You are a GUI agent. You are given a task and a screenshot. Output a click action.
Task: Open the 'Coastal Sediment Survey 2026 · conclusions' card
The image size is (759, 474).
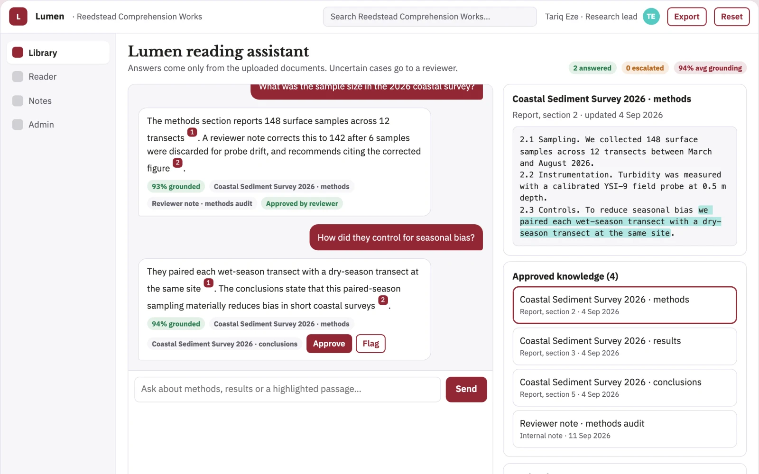click(625, 388)
